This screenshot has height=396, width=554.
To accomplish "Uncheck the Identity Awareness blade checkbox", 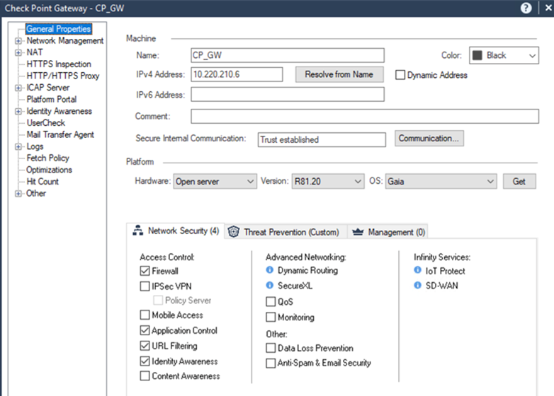I will coord(145,361).
